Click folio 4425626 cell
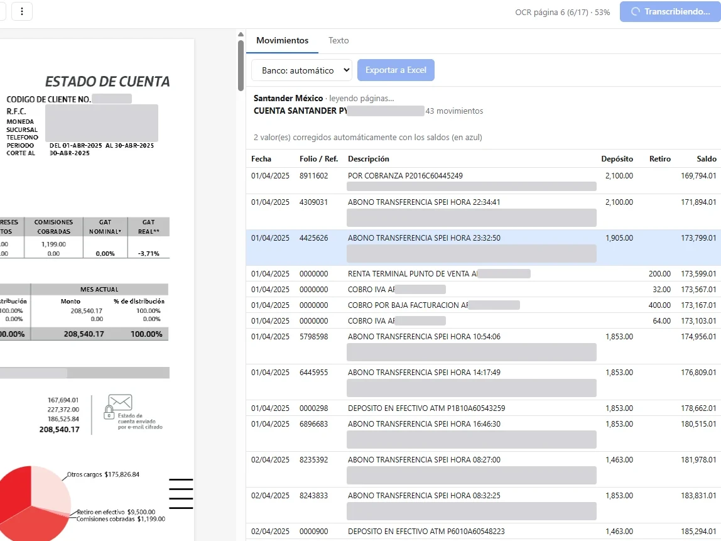Viewport: 721px width, 541px height. pos(313,238)
